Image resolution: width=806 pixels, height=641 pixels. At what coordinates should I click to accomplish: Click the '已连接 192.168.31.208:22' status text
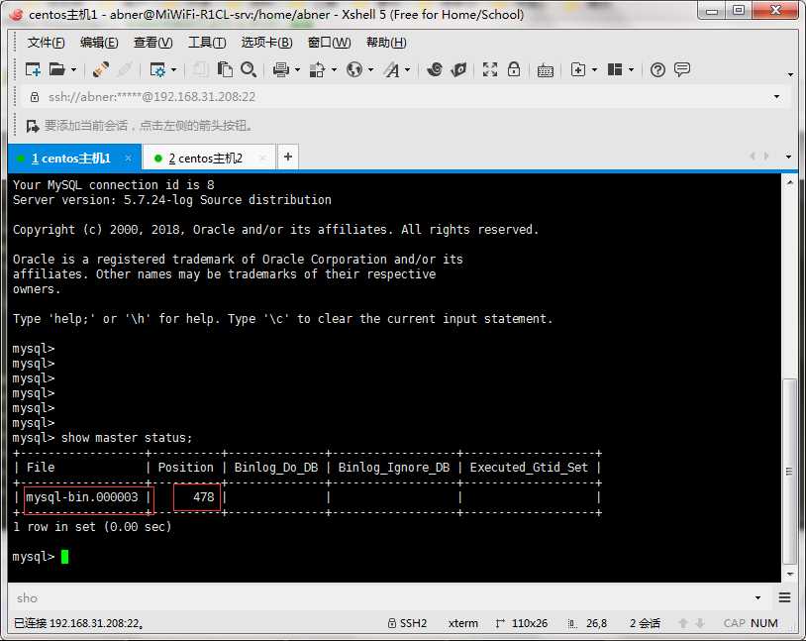[78, 623]
